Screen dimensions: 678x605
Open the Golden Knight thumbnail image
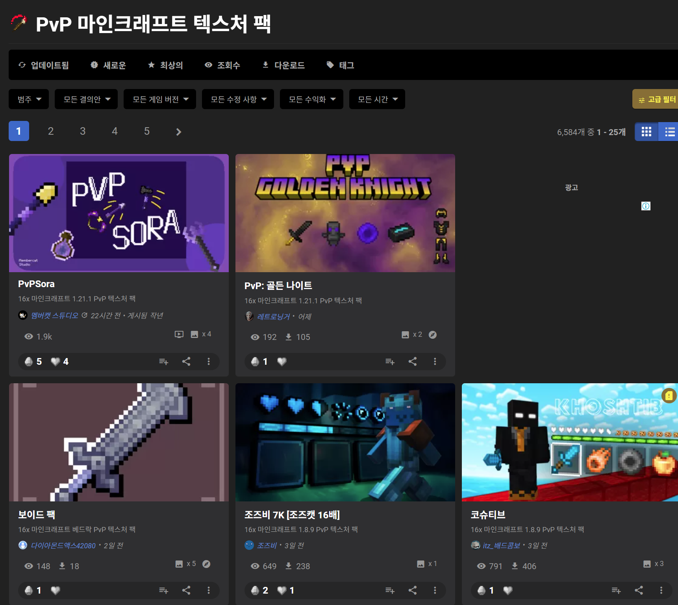tap(345, 213)
